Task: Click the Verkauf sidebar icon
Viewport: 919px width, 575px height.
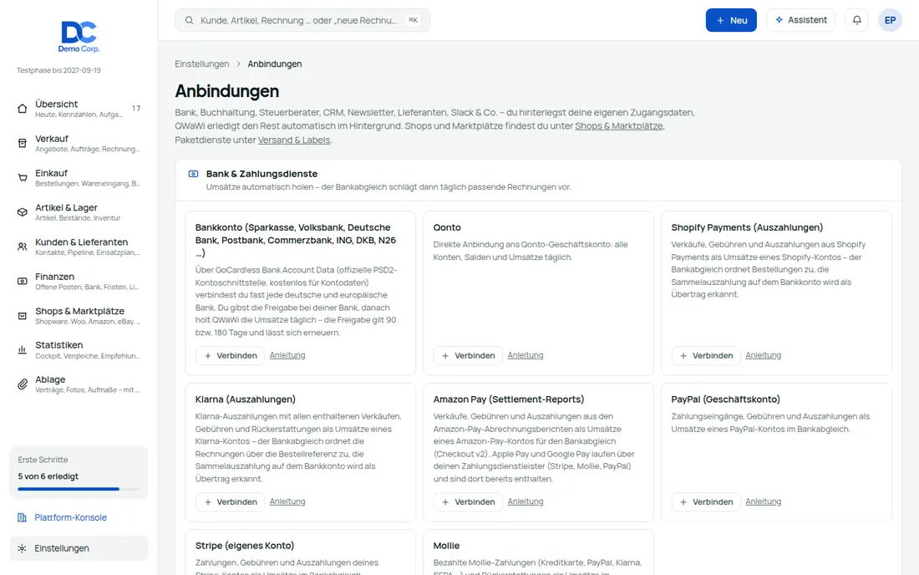Action: coord(23,143)
